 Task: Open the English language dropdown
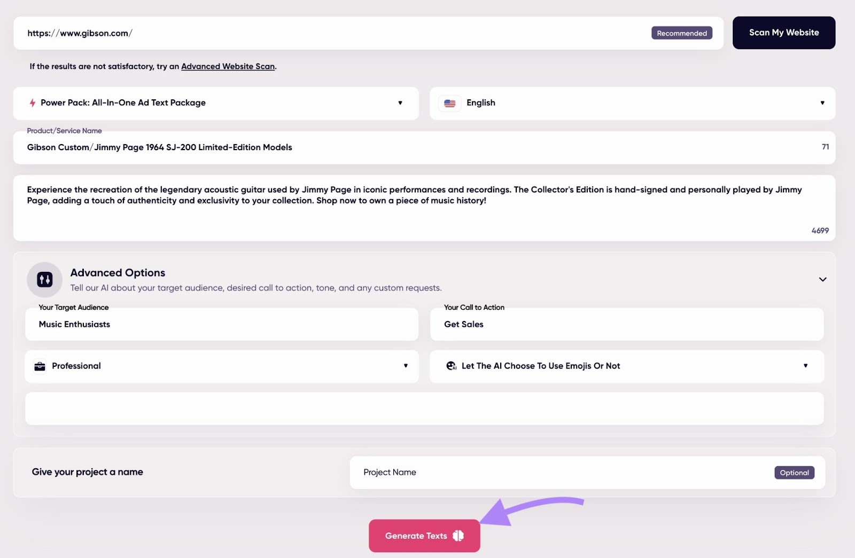click(822, 103)
